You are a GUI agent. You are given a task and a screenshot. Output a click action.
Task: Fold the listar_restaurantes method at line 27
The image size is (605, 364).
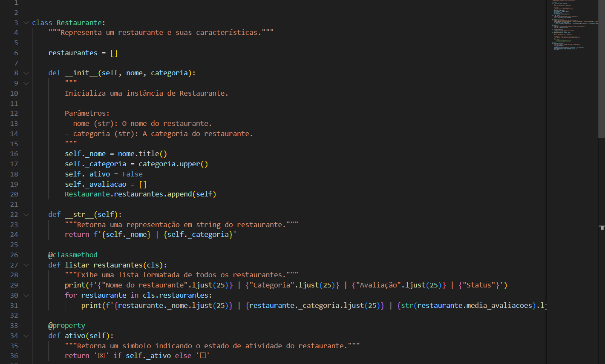tap(26, 265)
